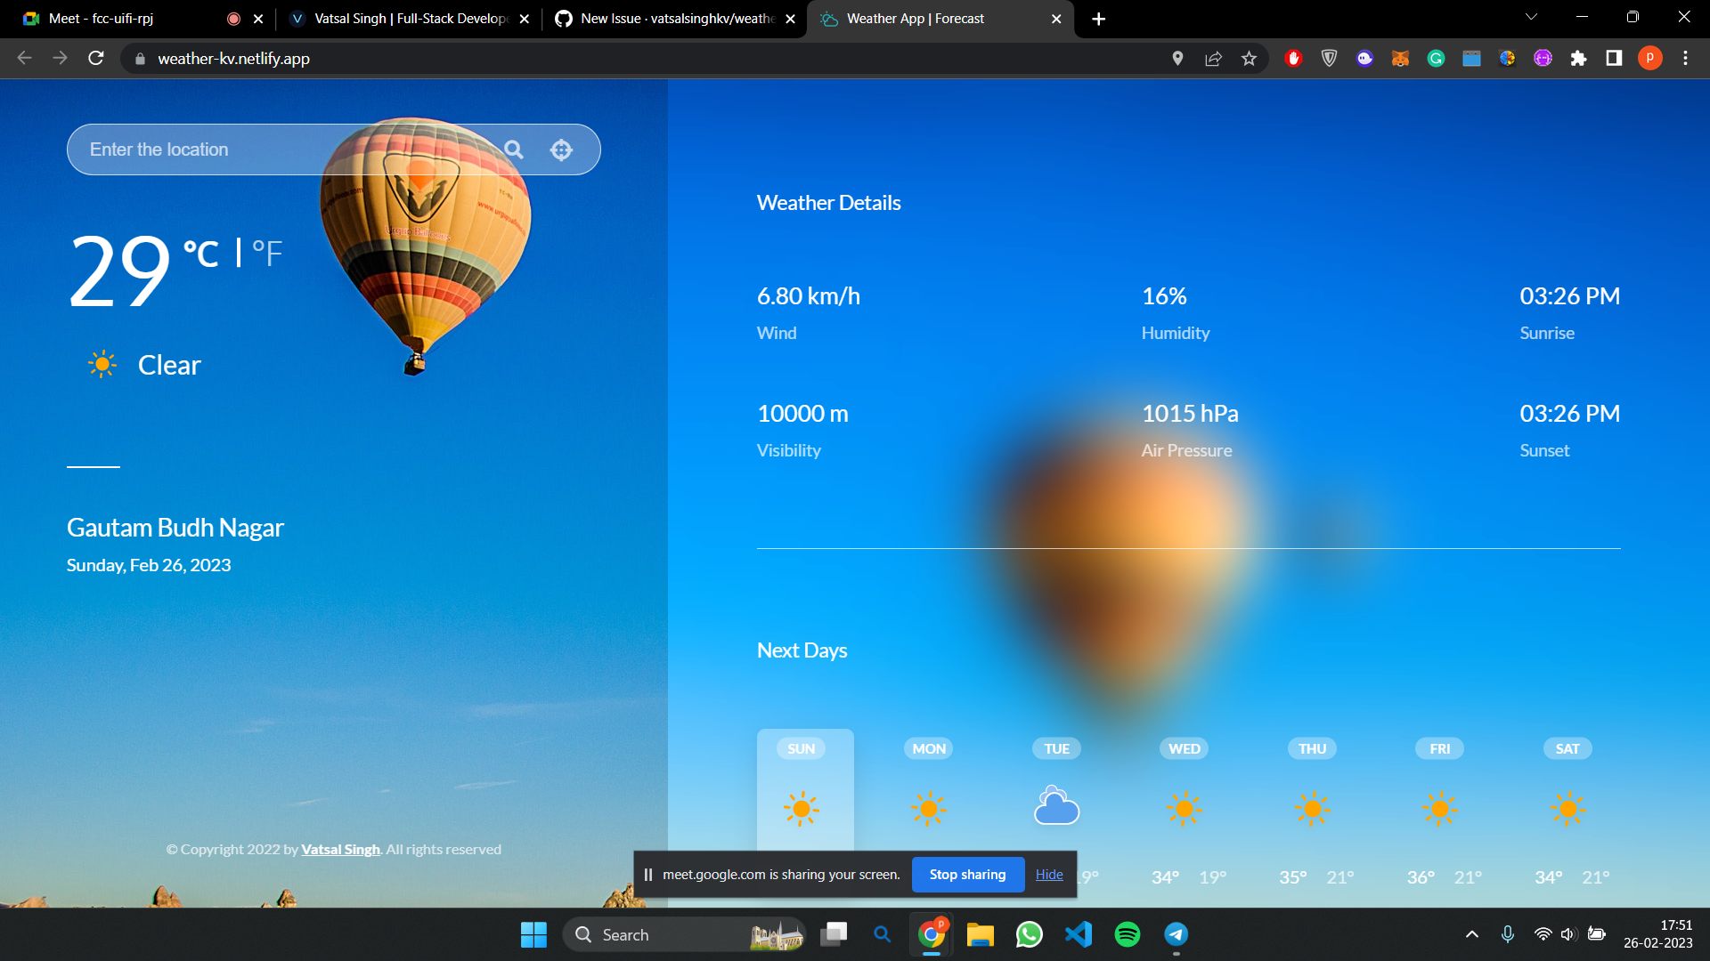The height and width of the screenshot is (961, 1710).
Task: Open Chrome from the taskbar
Action: (931, 934)
